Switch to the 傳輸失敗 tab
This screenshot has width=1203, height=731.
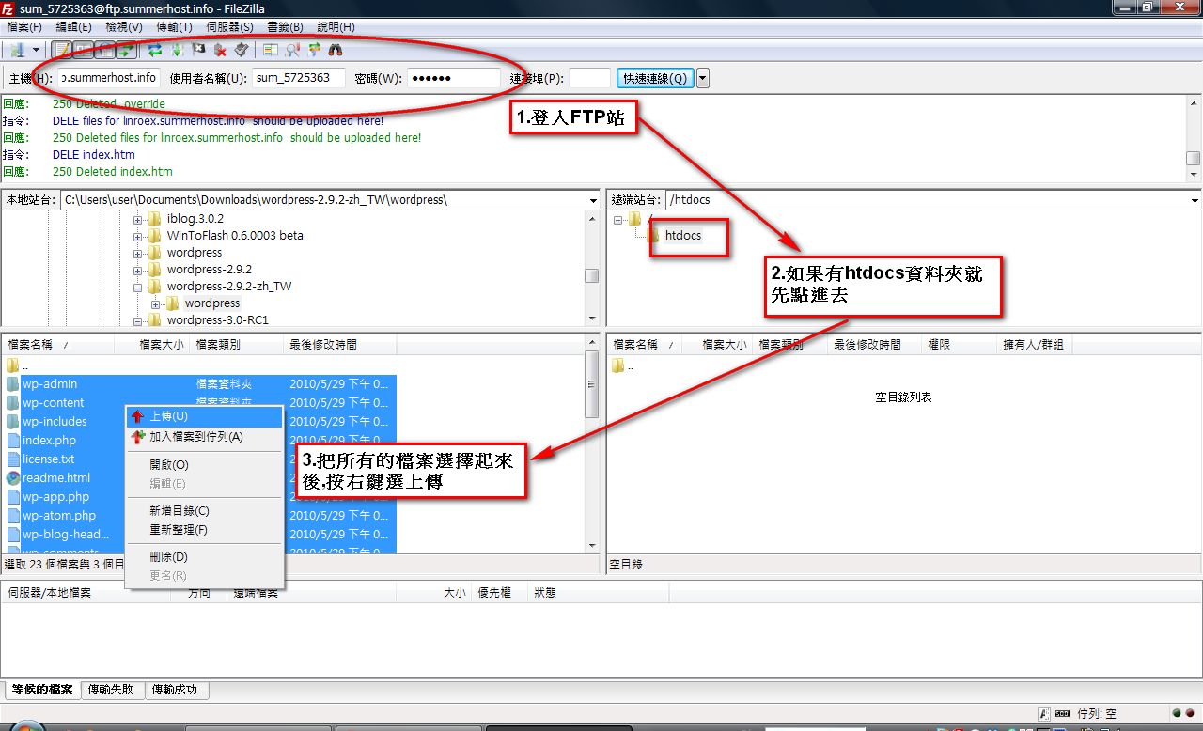pyautogui.click(x=114, y=690)
